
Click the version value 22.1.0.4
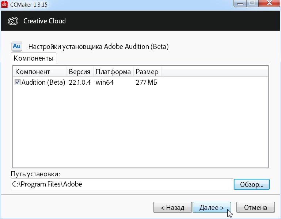click(80, 82)
